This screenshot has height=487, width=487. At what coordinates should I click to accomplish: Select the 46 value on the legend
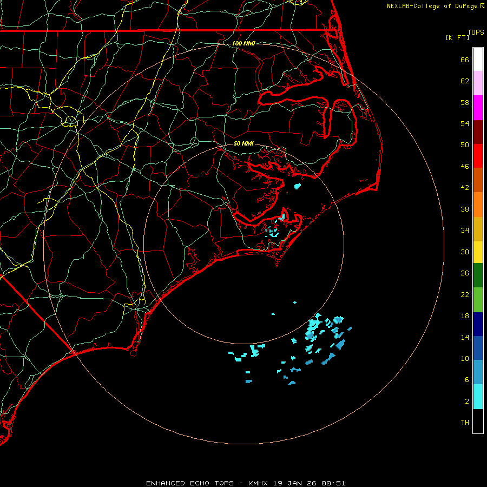465,167
